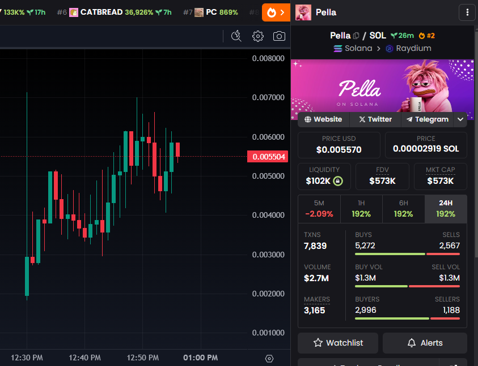Image resolution: width=478 pixels, height=366 pixels.
Task: Click the Solana chain logo
Action: (x=338, y=49)
